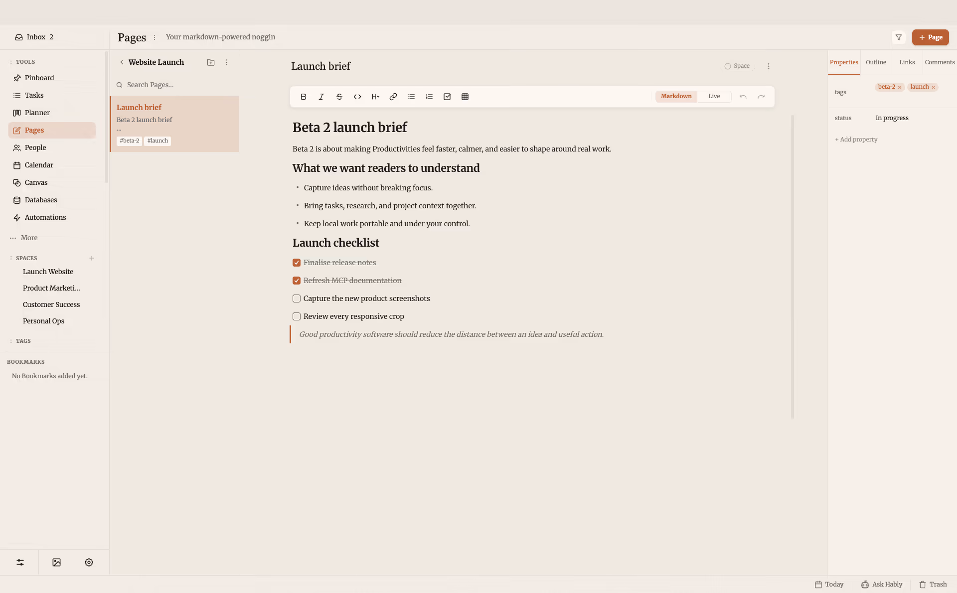Focus the Search Pages field
The image size is (957, 593).
pos(174,85)
